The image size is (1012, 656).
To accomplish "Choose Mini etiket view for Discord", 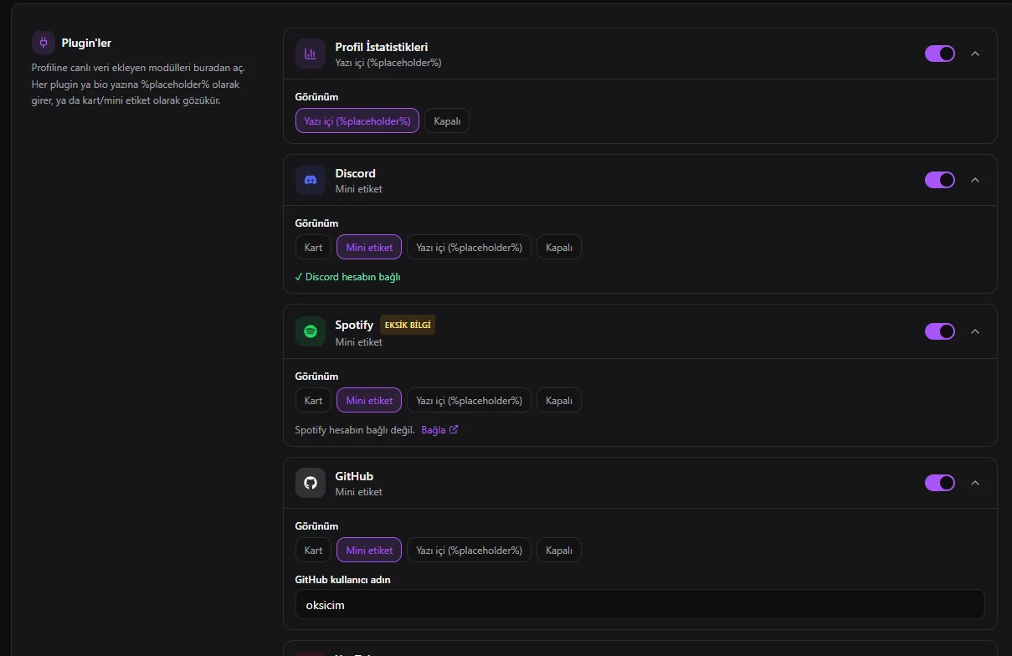I will click(369, 247).
